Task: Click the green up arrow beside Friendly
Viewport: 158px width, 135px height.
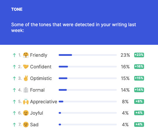Action: 14,55
